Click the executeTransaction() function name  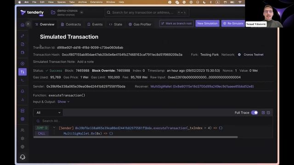[x=67, y=95]
